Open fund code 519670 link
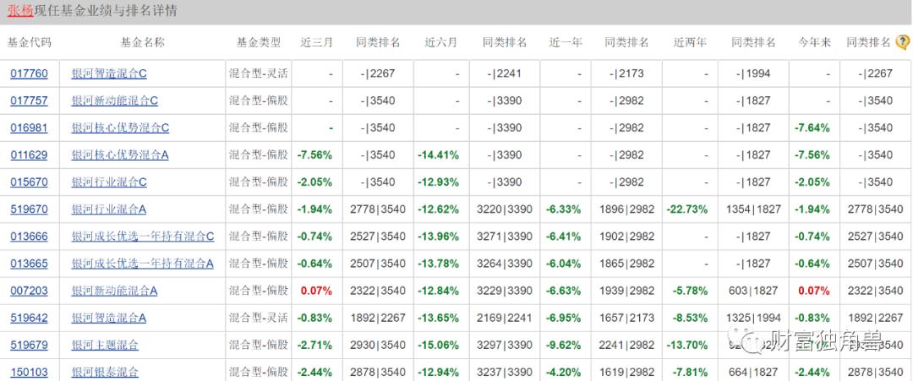The image size is (913, 381). point(29,210)
